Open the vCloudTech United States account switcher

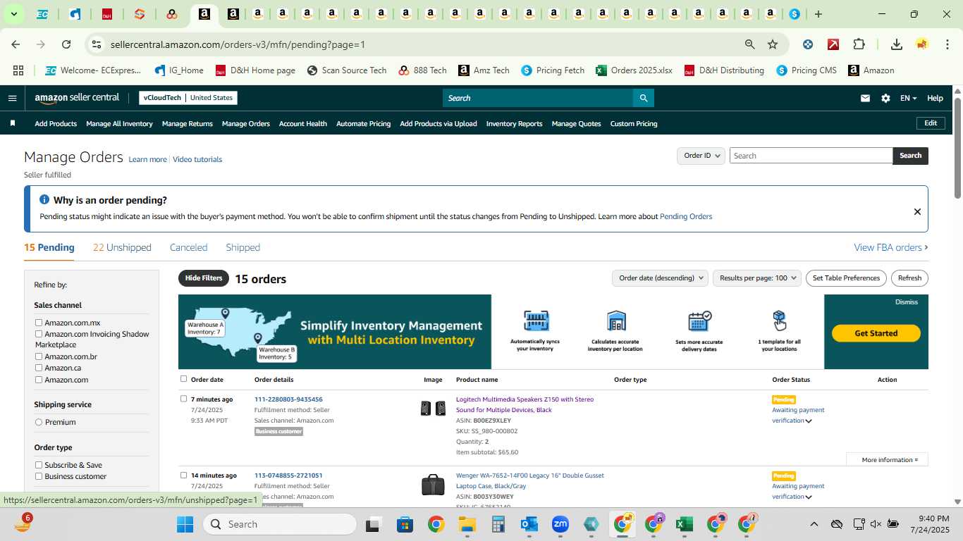click(x=188, y=98)
